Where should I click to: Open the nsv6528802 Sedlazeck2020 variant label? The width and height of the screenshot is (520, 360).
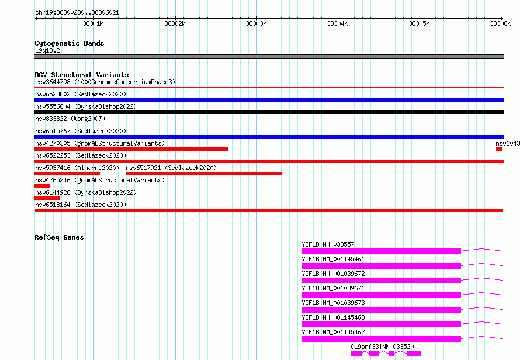click(x=81, y=94)
